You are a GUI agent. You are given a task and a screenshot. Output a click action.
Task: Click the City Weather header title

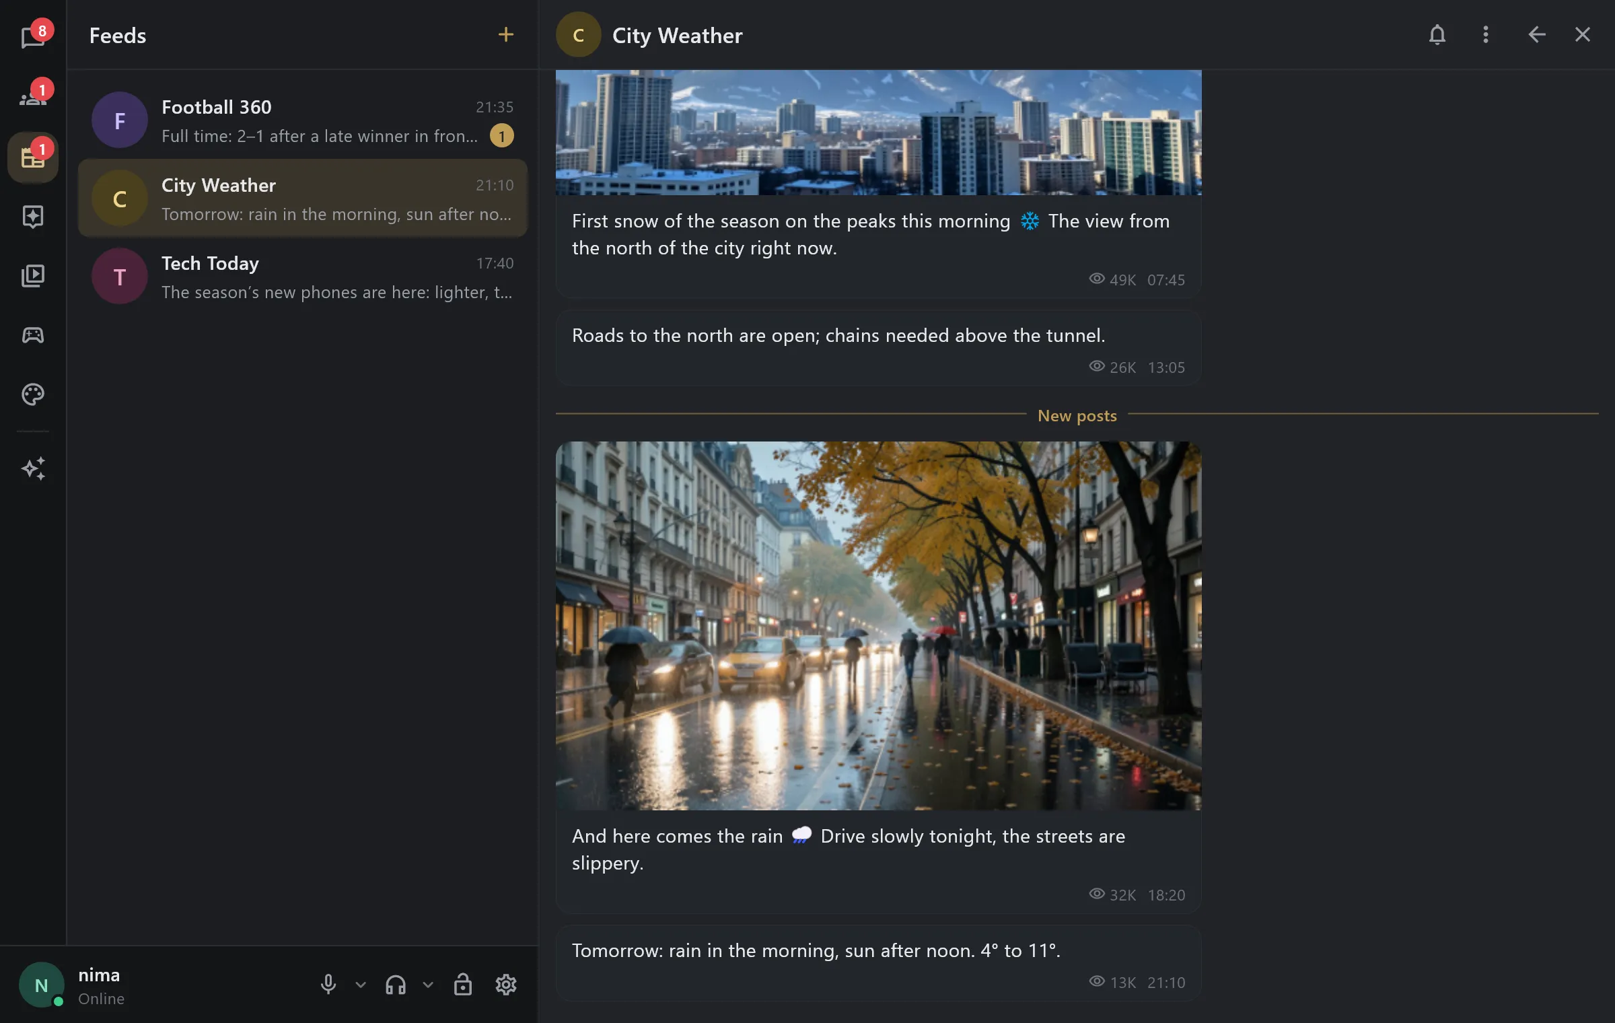[x=677, y=35]
